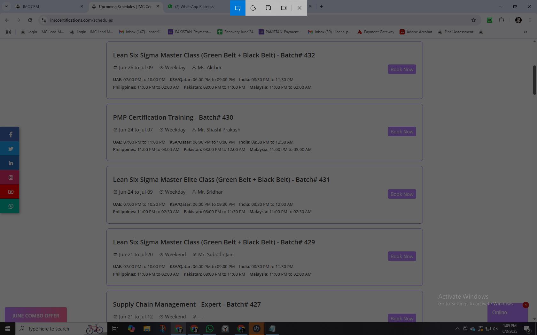537x335 pixels.
Task: Open the Recovery June'24 bookmark
Action: pos(235,32)
